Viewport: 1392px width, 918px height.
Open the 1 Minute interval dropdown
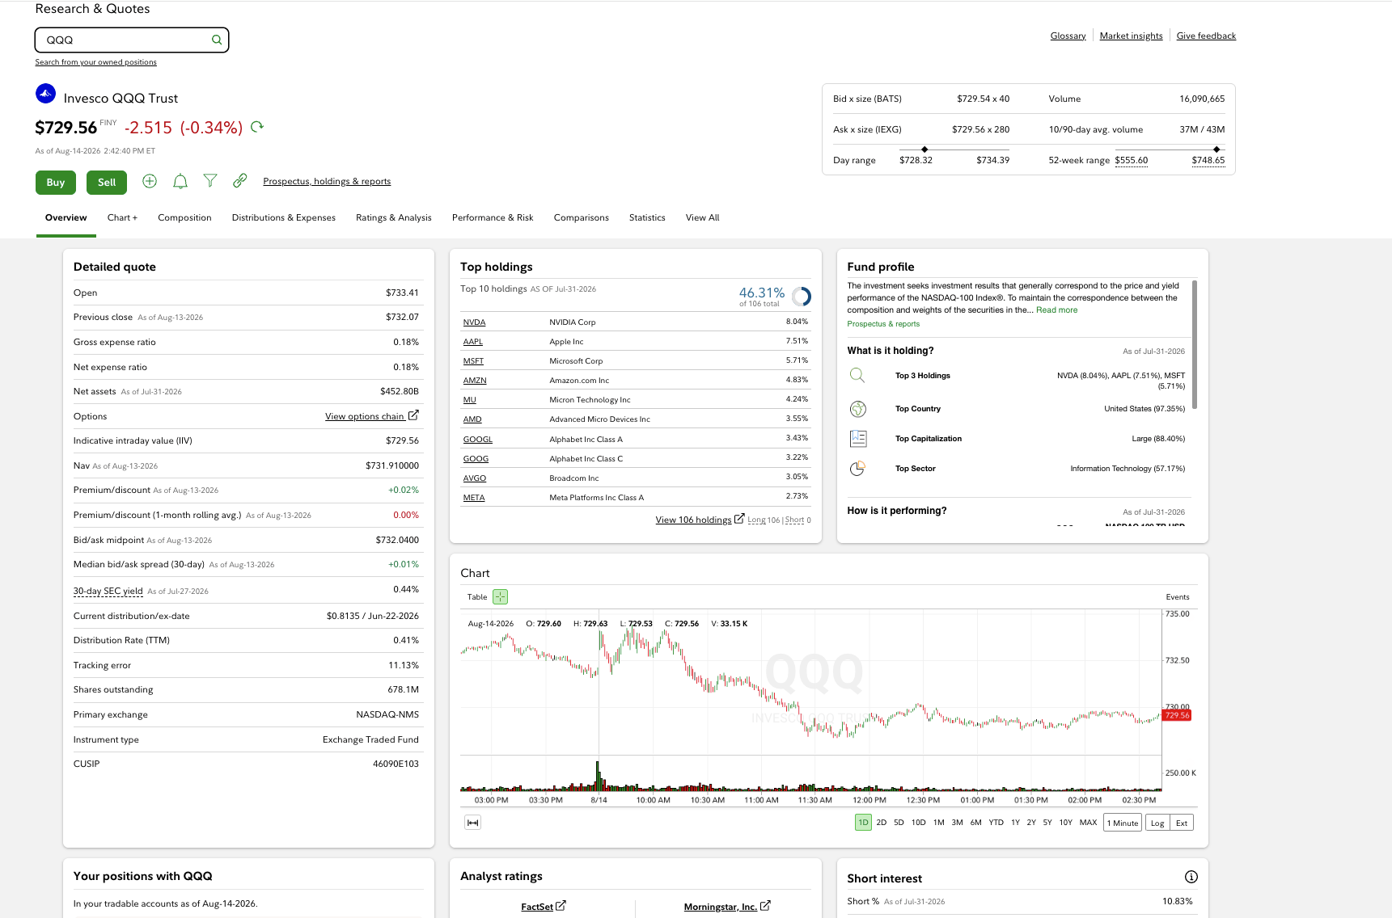1123,823
